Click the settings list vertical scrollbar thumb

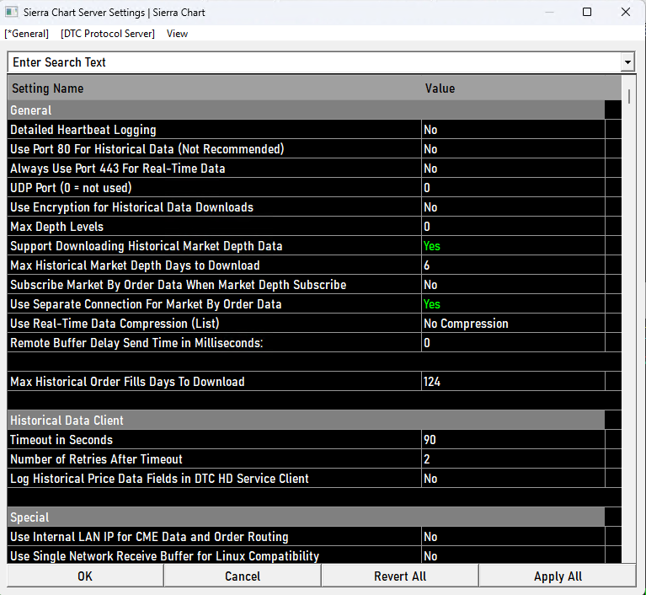[628, 96]
